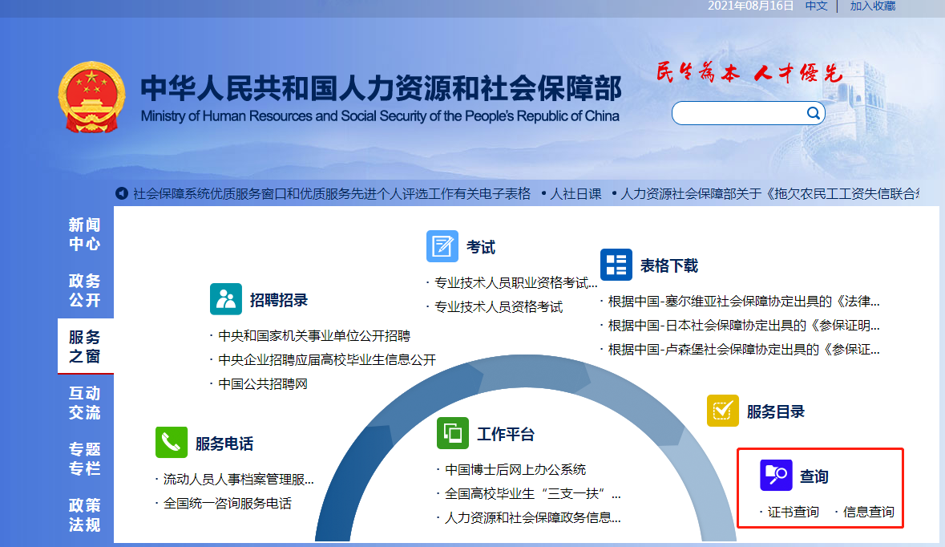945x547 pixels.
Task: Click 证书查询 certificate lookup link
Action: click(794, 512)
